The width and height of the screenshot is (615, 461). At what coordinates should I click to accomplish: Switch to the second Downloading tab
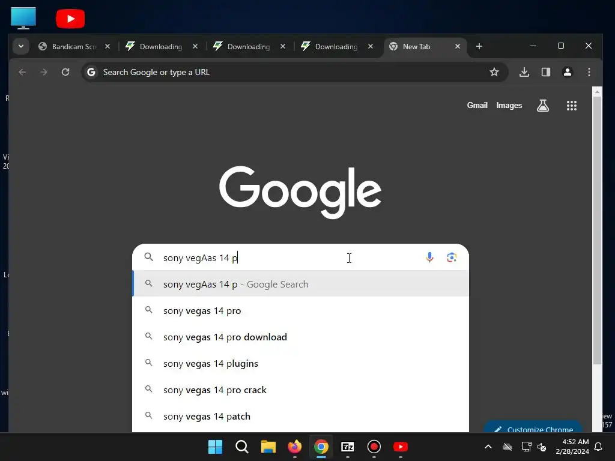point(249,47)
